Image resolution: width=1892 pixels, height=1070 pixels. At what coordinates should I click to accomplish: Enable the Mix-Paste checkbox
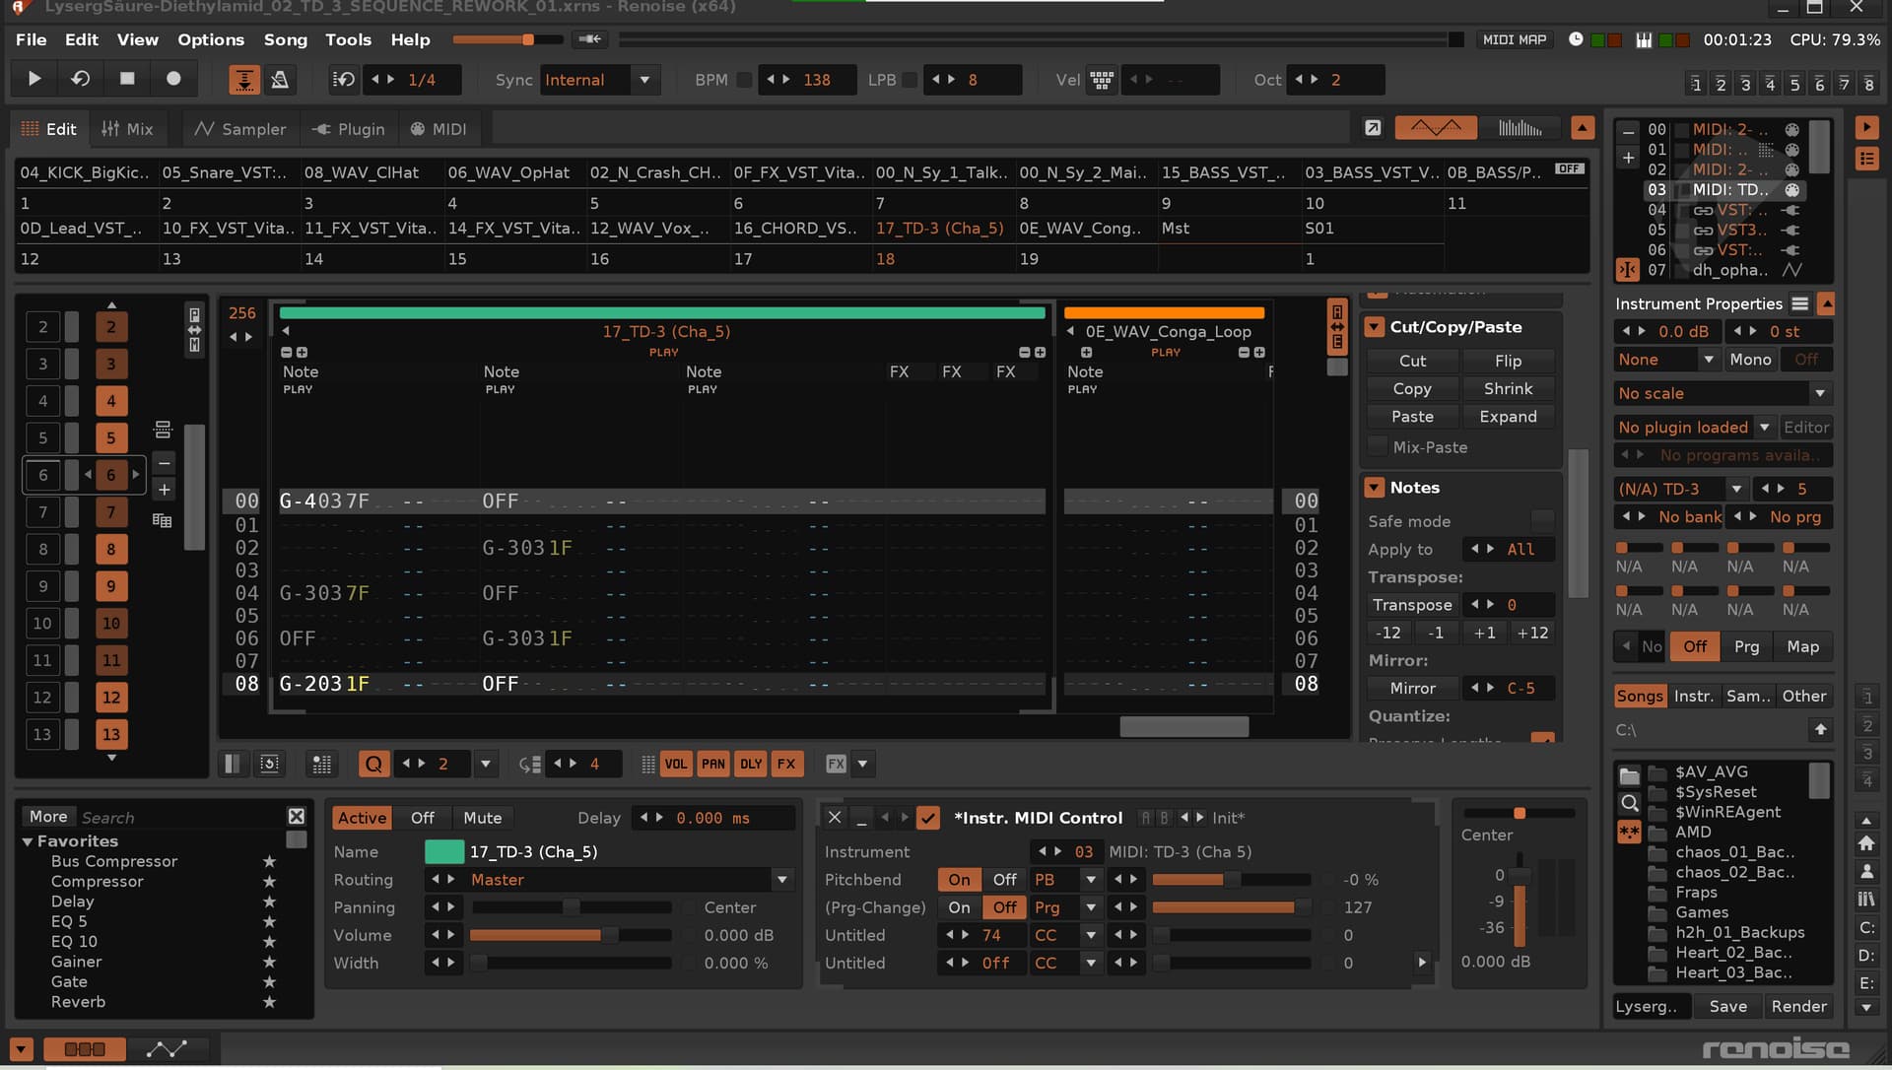coord(1378,446)
